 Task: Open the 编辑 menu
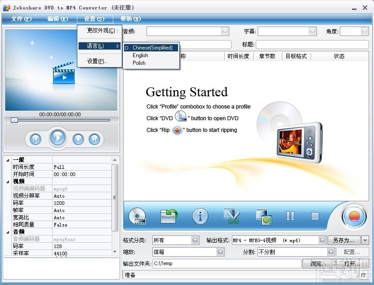point(58,18)
